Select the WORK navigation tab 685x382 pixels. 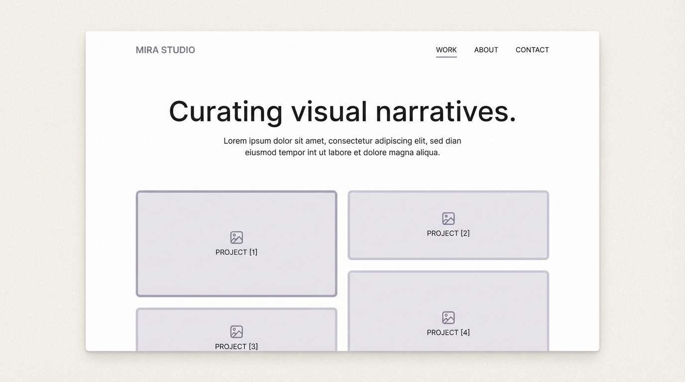click(x=446, y=50)
